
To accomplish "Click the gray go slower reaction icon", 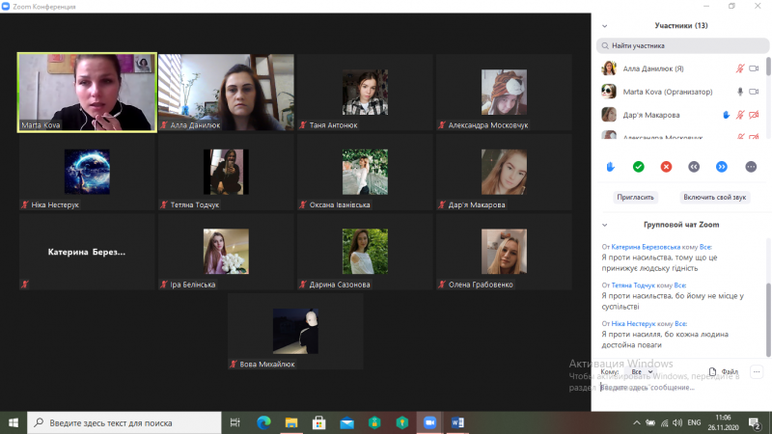I will coord(694,167).
